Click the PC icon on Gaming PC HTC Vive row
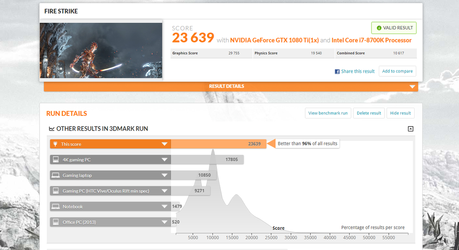Screen dimensions: 459x250 tap(55, 191)
